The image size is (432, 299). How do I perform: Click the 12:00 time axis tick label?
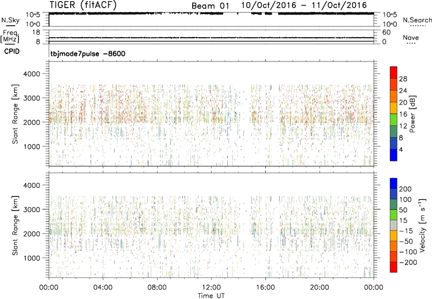(211, 288)
